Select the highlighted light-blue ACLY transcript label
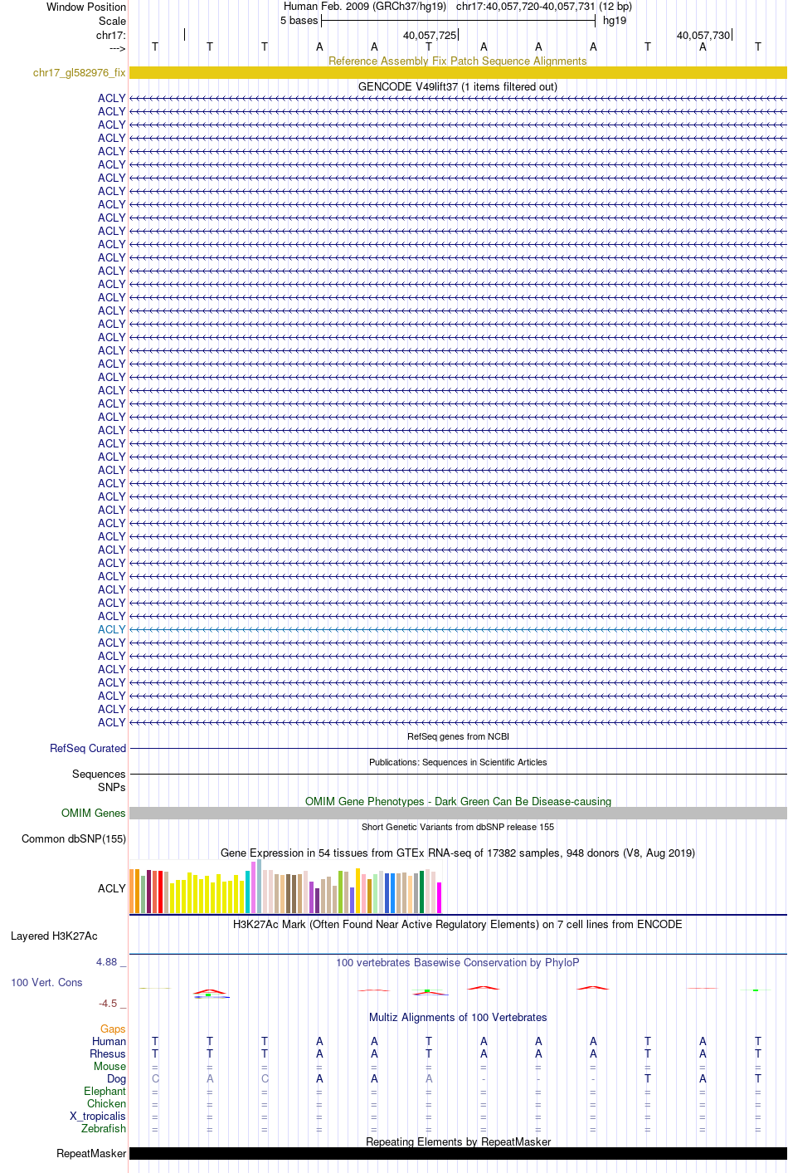 point(112,629)
